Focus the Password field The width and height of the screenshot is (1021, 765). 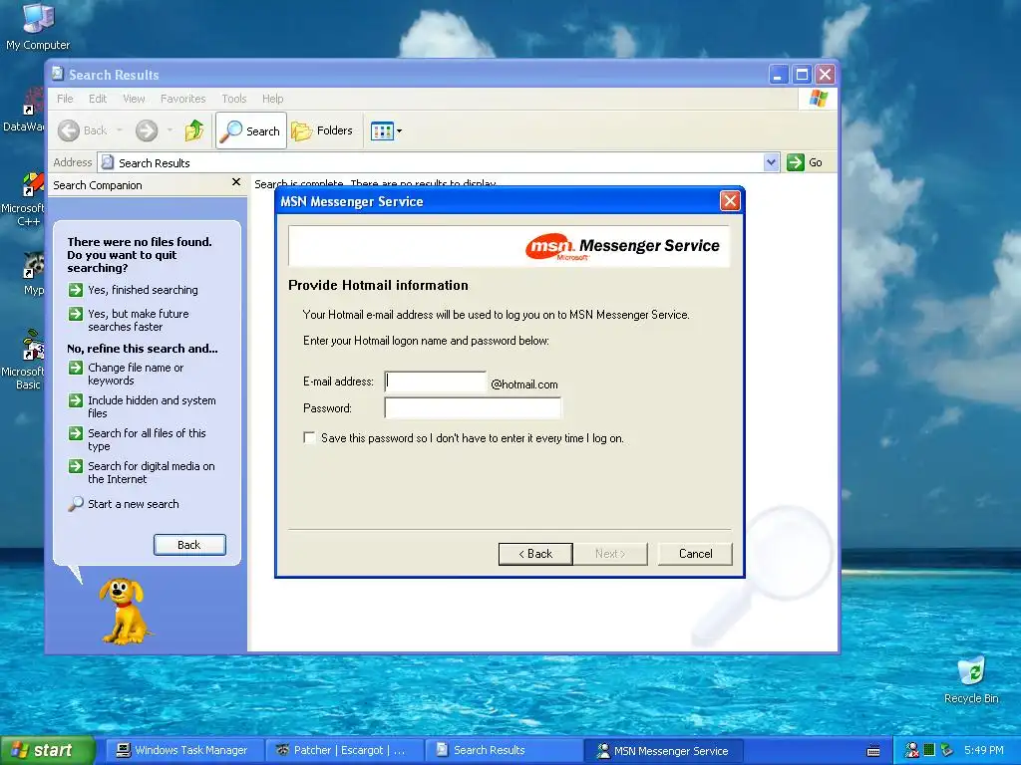473,407
